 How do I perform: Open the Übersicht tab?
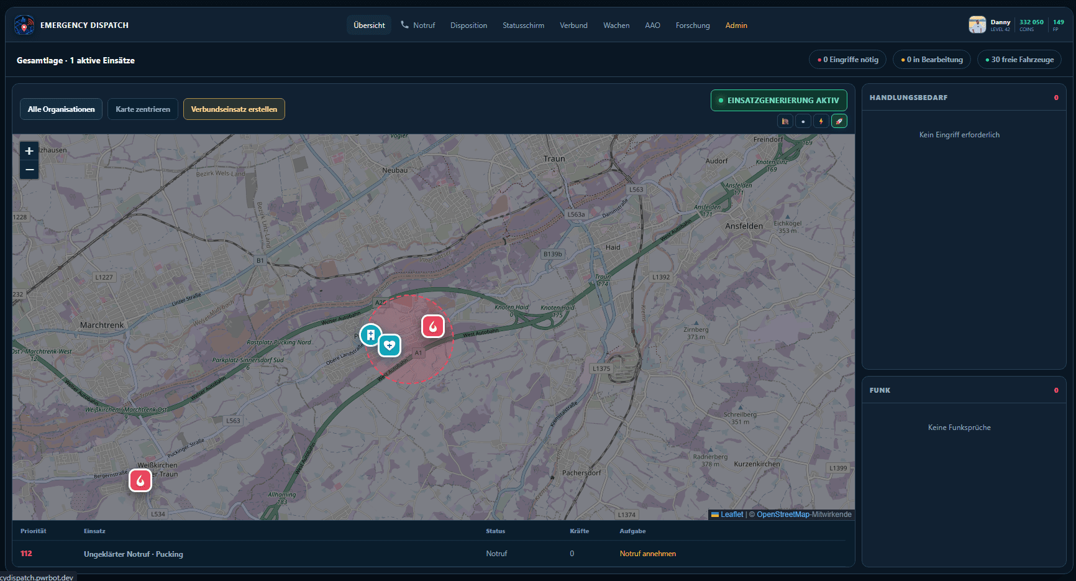[369, 25]
